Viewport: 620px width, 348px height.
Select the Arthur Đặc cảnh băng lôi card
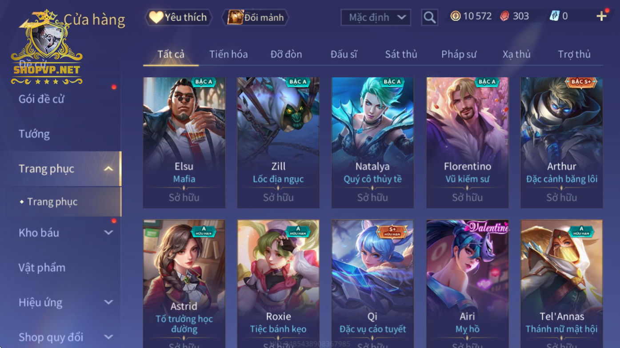562,142
